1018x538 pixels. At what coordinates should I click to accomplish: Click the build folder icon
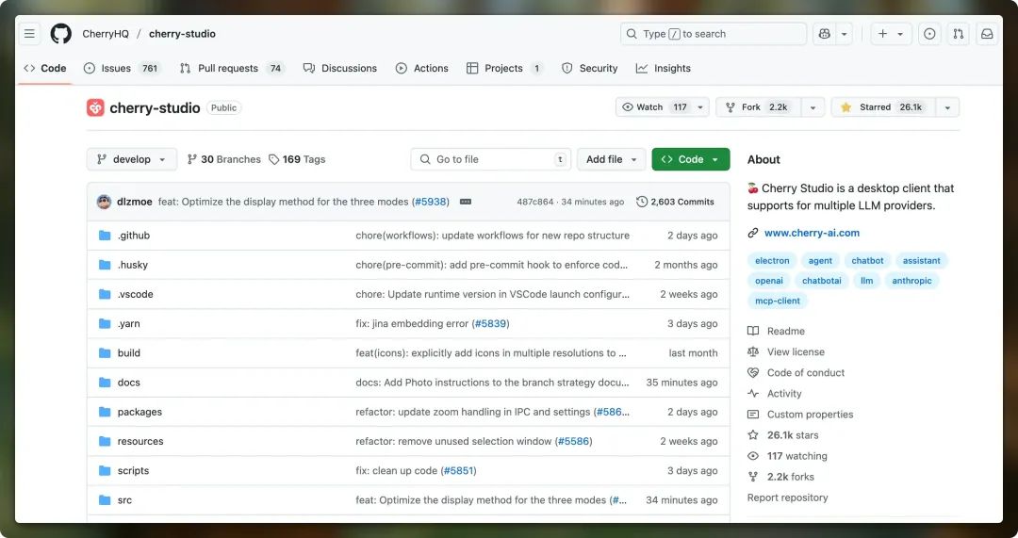pyautogui.click(x=105, y=353)
